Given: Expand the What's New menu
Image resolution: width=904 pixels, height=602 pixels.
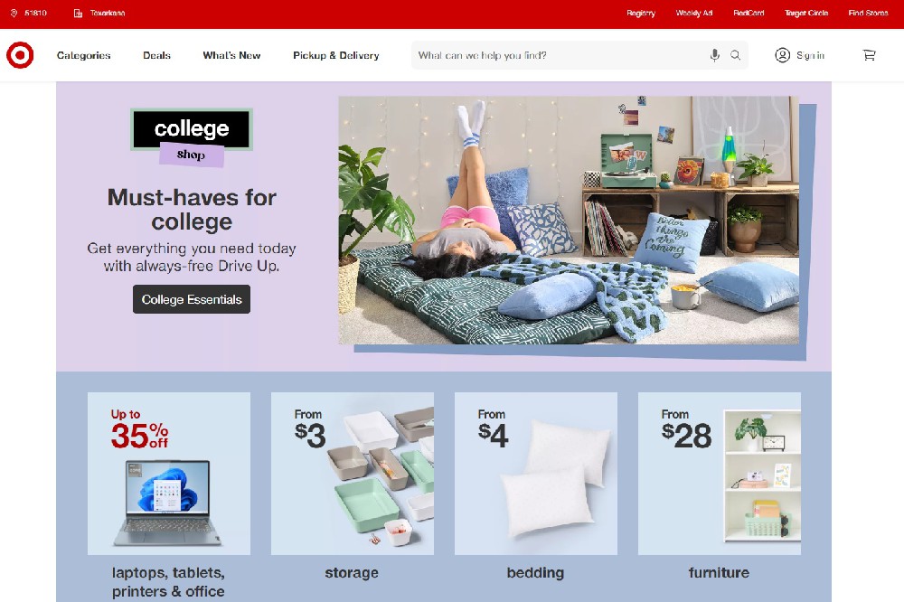Looking at the screenshot, I should (x=231, y=55).
